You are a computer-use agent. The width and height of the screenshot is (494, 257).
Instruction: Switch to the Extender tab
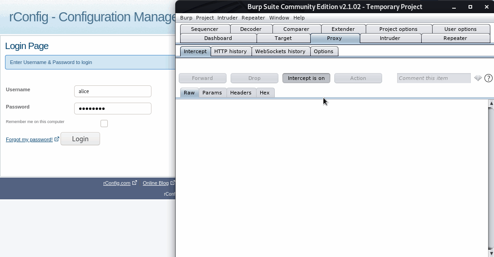(x=343, y=29)
